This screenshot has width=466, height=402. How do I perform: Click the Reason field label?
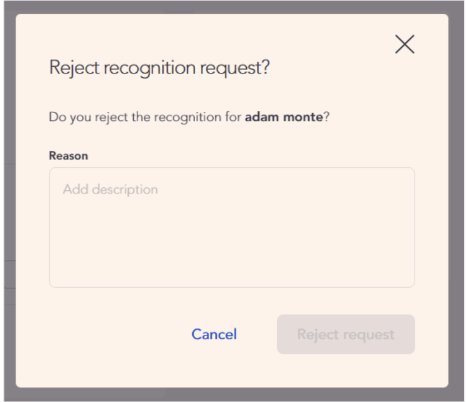click(68, 155)
